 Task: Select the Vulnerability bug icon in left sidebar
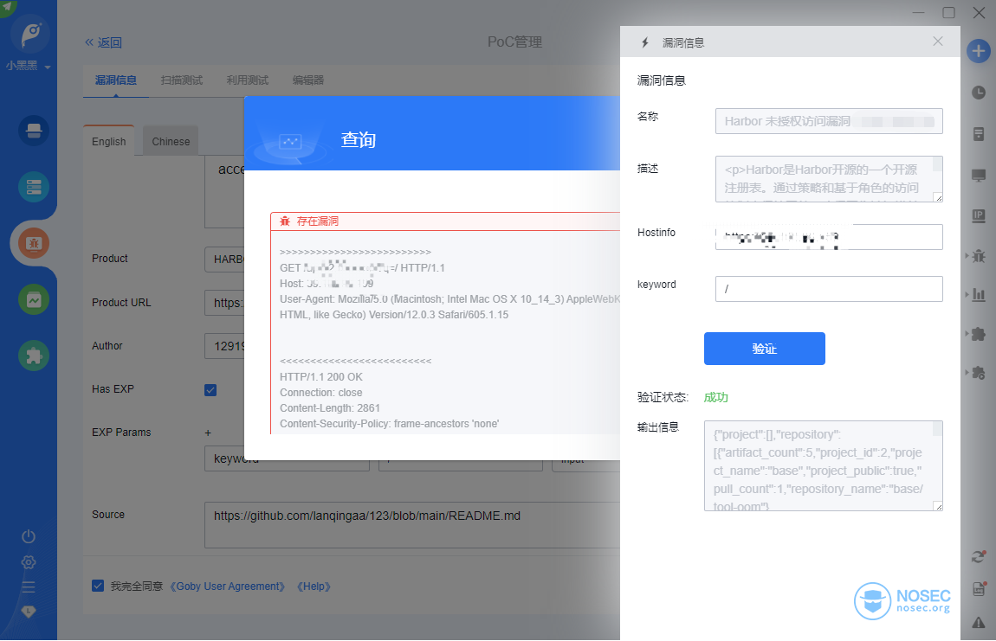pyautogui.click(x=34, y=243)
